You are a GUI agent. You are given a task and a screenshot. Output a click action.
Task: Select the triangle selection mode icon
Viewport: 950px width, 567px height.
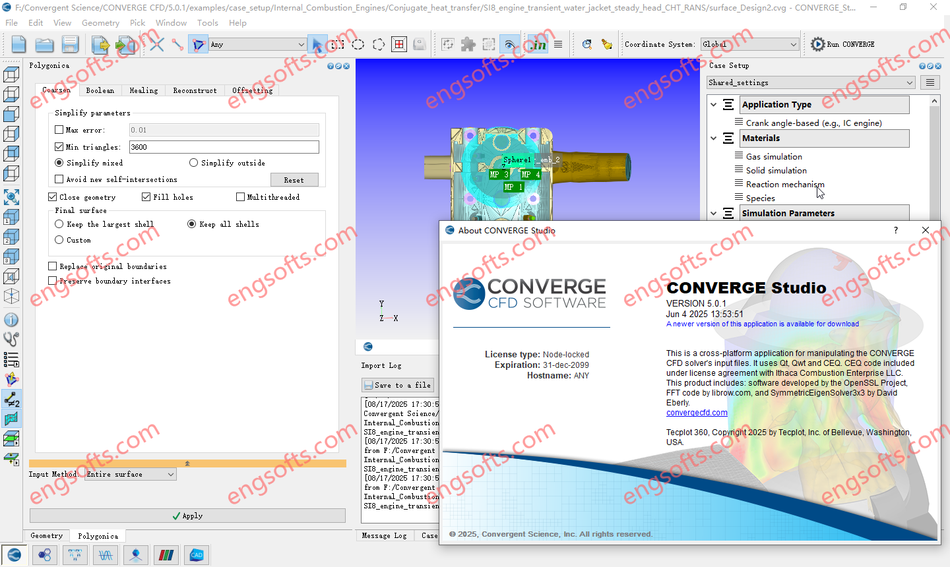[x=198, y=44]
